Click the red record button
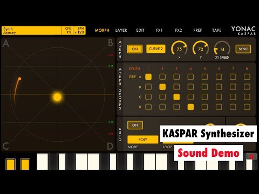The width and height of the screenshot is (259, 194). click(x=251, y=157)
